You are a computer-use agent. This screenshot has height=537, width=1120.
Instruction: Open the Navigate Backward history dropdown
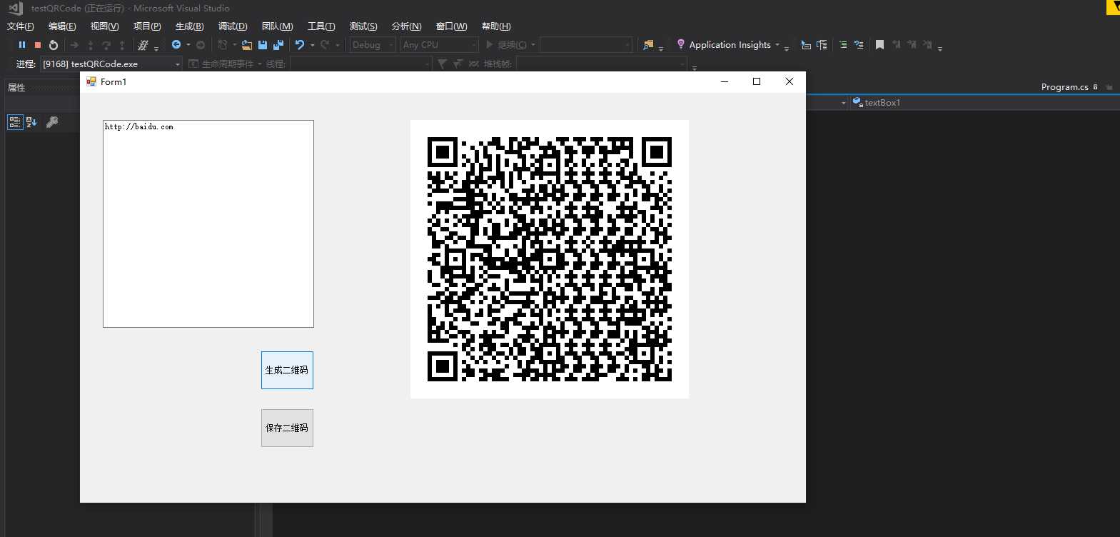point(188,45)
